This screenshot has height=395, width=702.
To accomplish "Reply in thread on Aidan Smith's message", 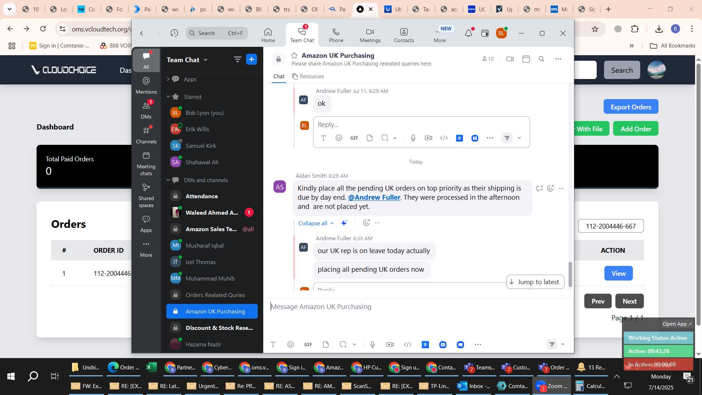I will pos(539,188).
